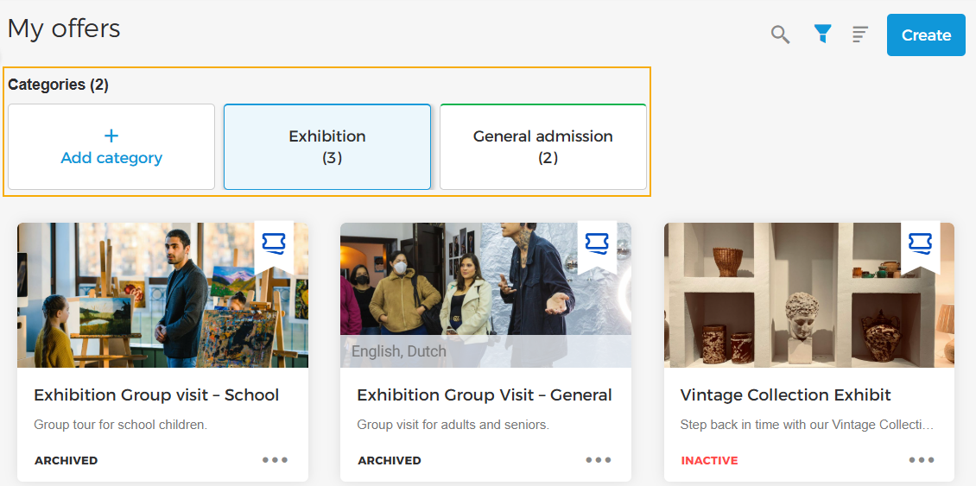Click ticket icon on School visit card
Viewport: 976px width, 486px height.
[x=274, y=243]
